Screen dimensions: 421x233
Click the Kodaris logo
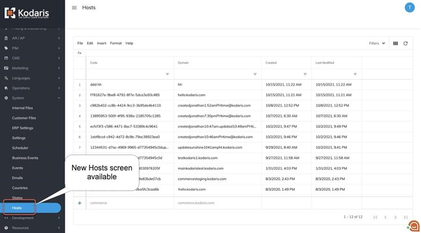[27, 13]
